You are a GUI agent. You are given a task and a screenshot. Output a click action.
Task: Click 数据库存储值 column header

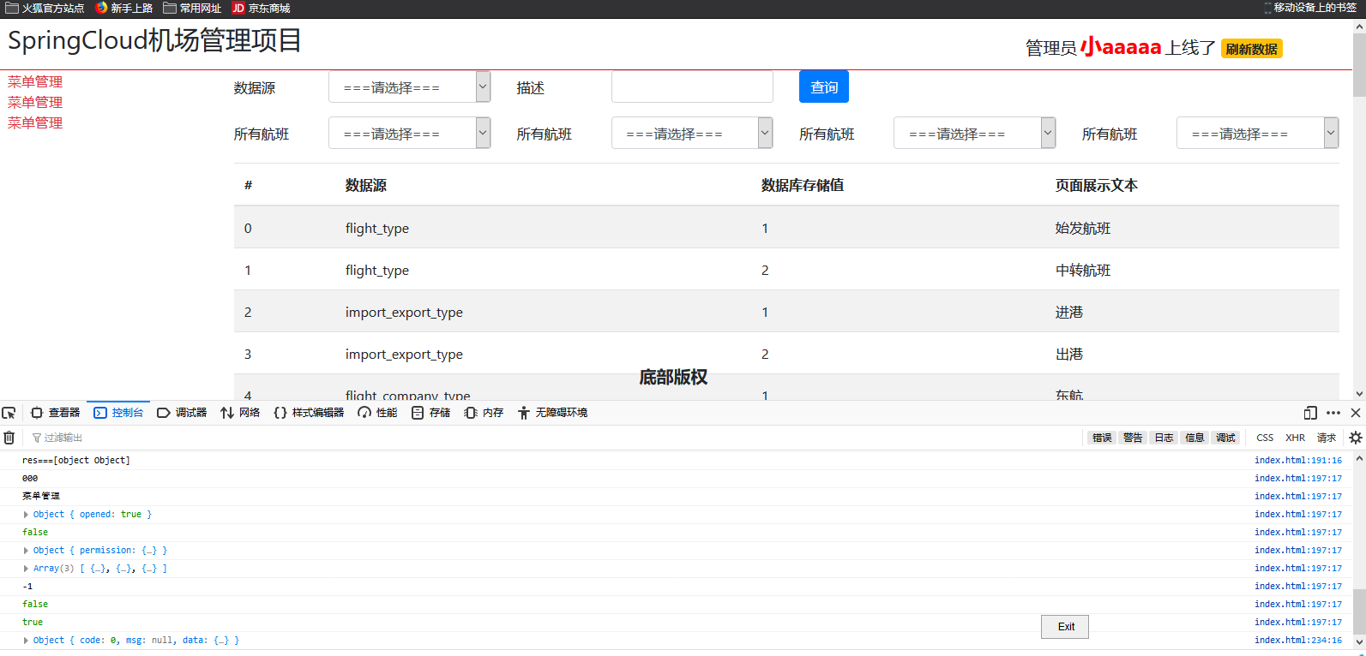pos(803,185)
